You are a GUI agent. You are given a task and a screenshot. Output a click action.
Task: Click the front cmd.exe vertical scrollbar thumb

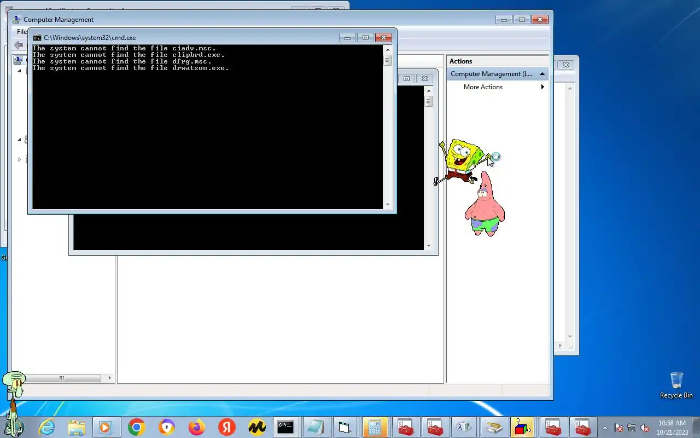(388, 60)
